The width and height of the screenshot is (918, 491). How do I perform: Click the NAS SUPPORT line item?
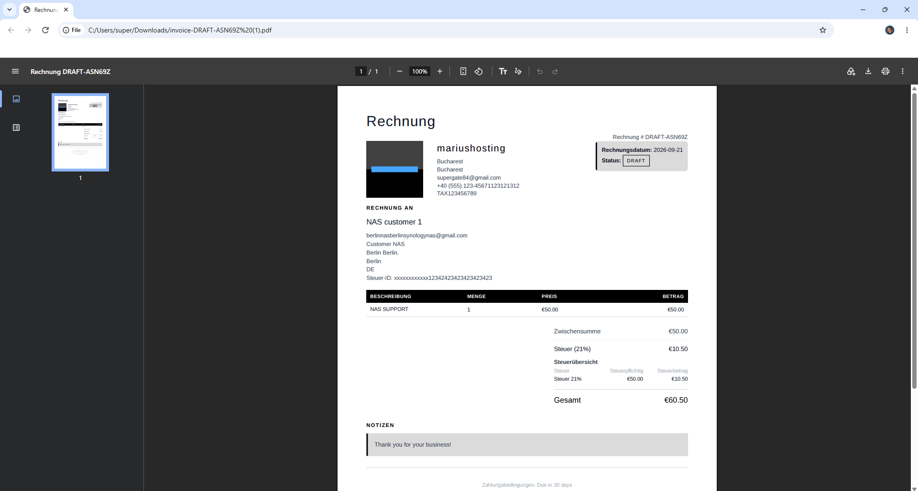click(x=389, y=310)
